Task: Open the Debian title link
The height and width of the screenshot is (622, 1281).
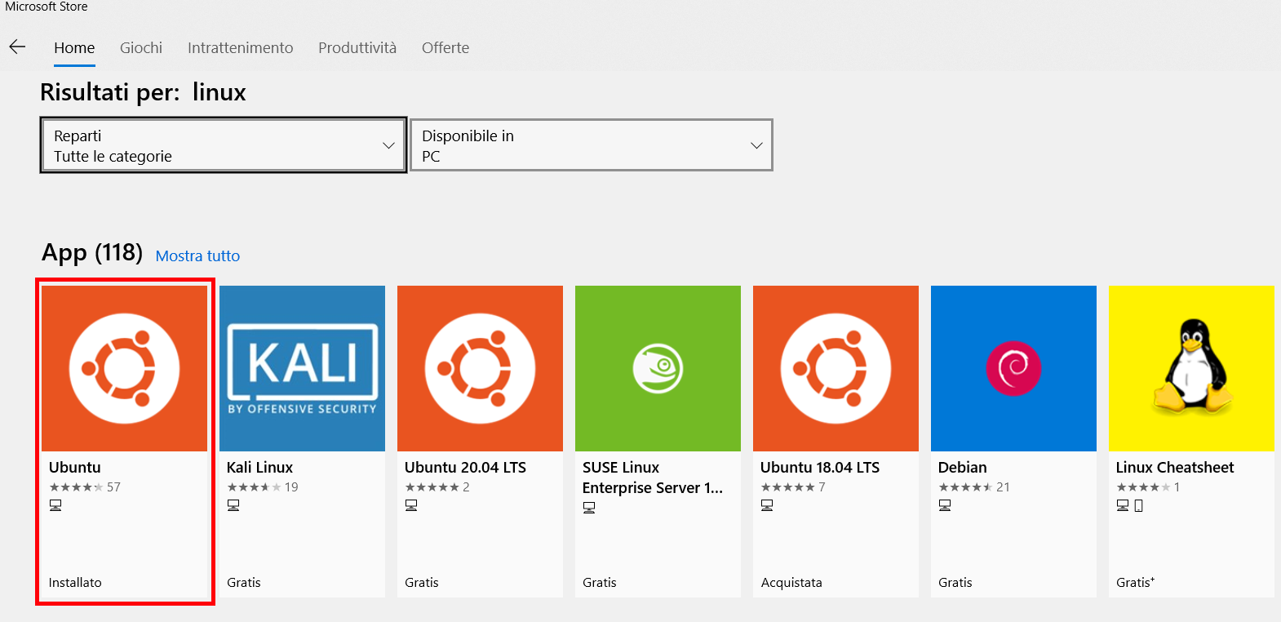Action: (963, 468)
